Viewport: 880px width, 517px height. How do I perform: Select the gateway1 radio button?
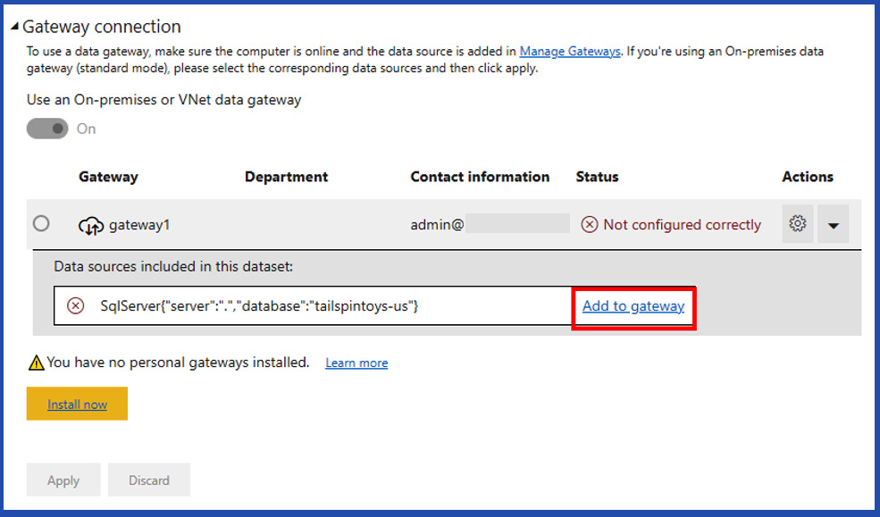tap(41, 224)
